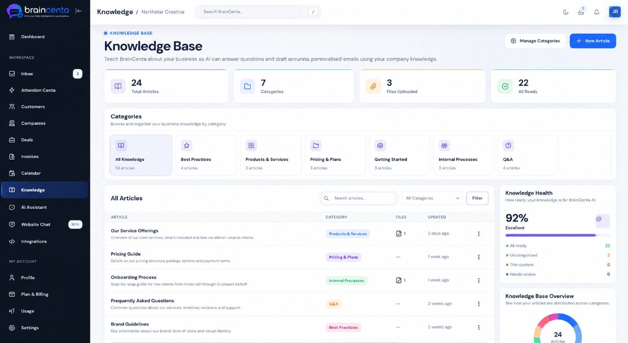Open the JD user avatar menu
This screenshot has height=343, width=628.
coord(615,12)
